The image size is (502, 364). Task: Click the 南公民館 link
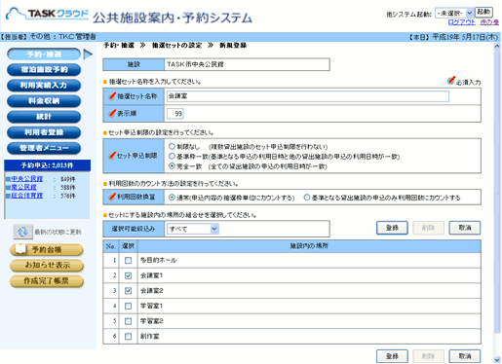23,187
